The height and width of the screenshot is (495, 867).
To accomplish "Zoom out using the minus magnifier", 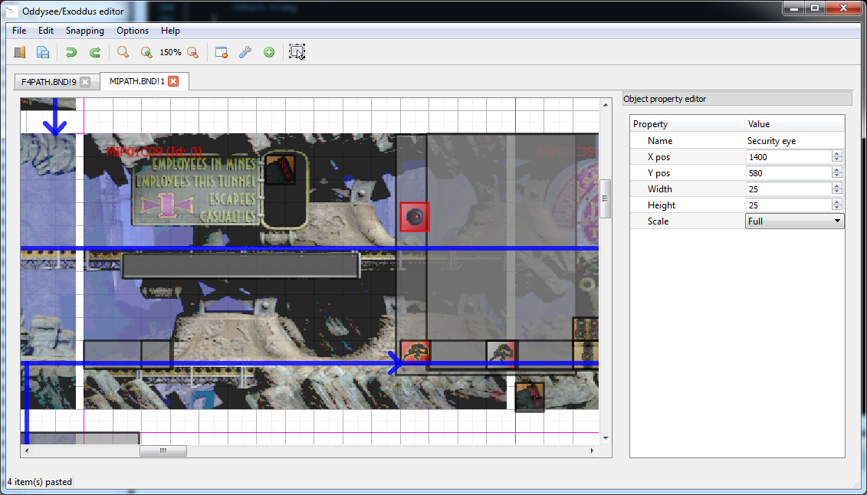I will (193, 52).
